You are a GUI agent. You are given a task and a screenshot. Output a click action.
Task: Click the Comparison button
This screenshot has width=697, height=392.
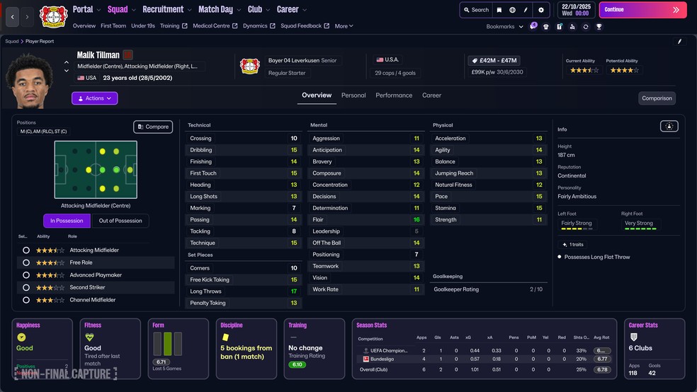coord(657,98)
